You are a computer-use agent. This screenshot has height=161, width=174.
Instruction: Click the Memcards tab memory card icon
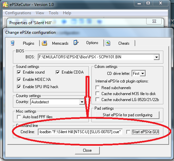click(44, 43)
